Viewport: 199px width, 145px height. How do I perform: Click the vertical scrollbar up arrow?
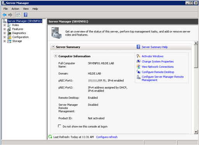(196, 43)
